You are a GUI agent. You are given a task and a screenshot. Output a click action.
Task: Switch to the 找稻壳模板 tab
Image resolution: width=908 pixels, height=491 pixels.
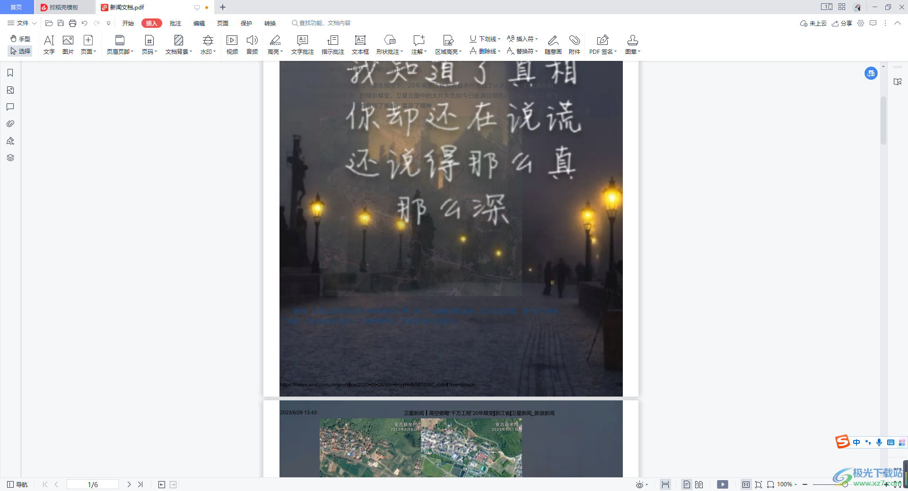tap(64, 7)
